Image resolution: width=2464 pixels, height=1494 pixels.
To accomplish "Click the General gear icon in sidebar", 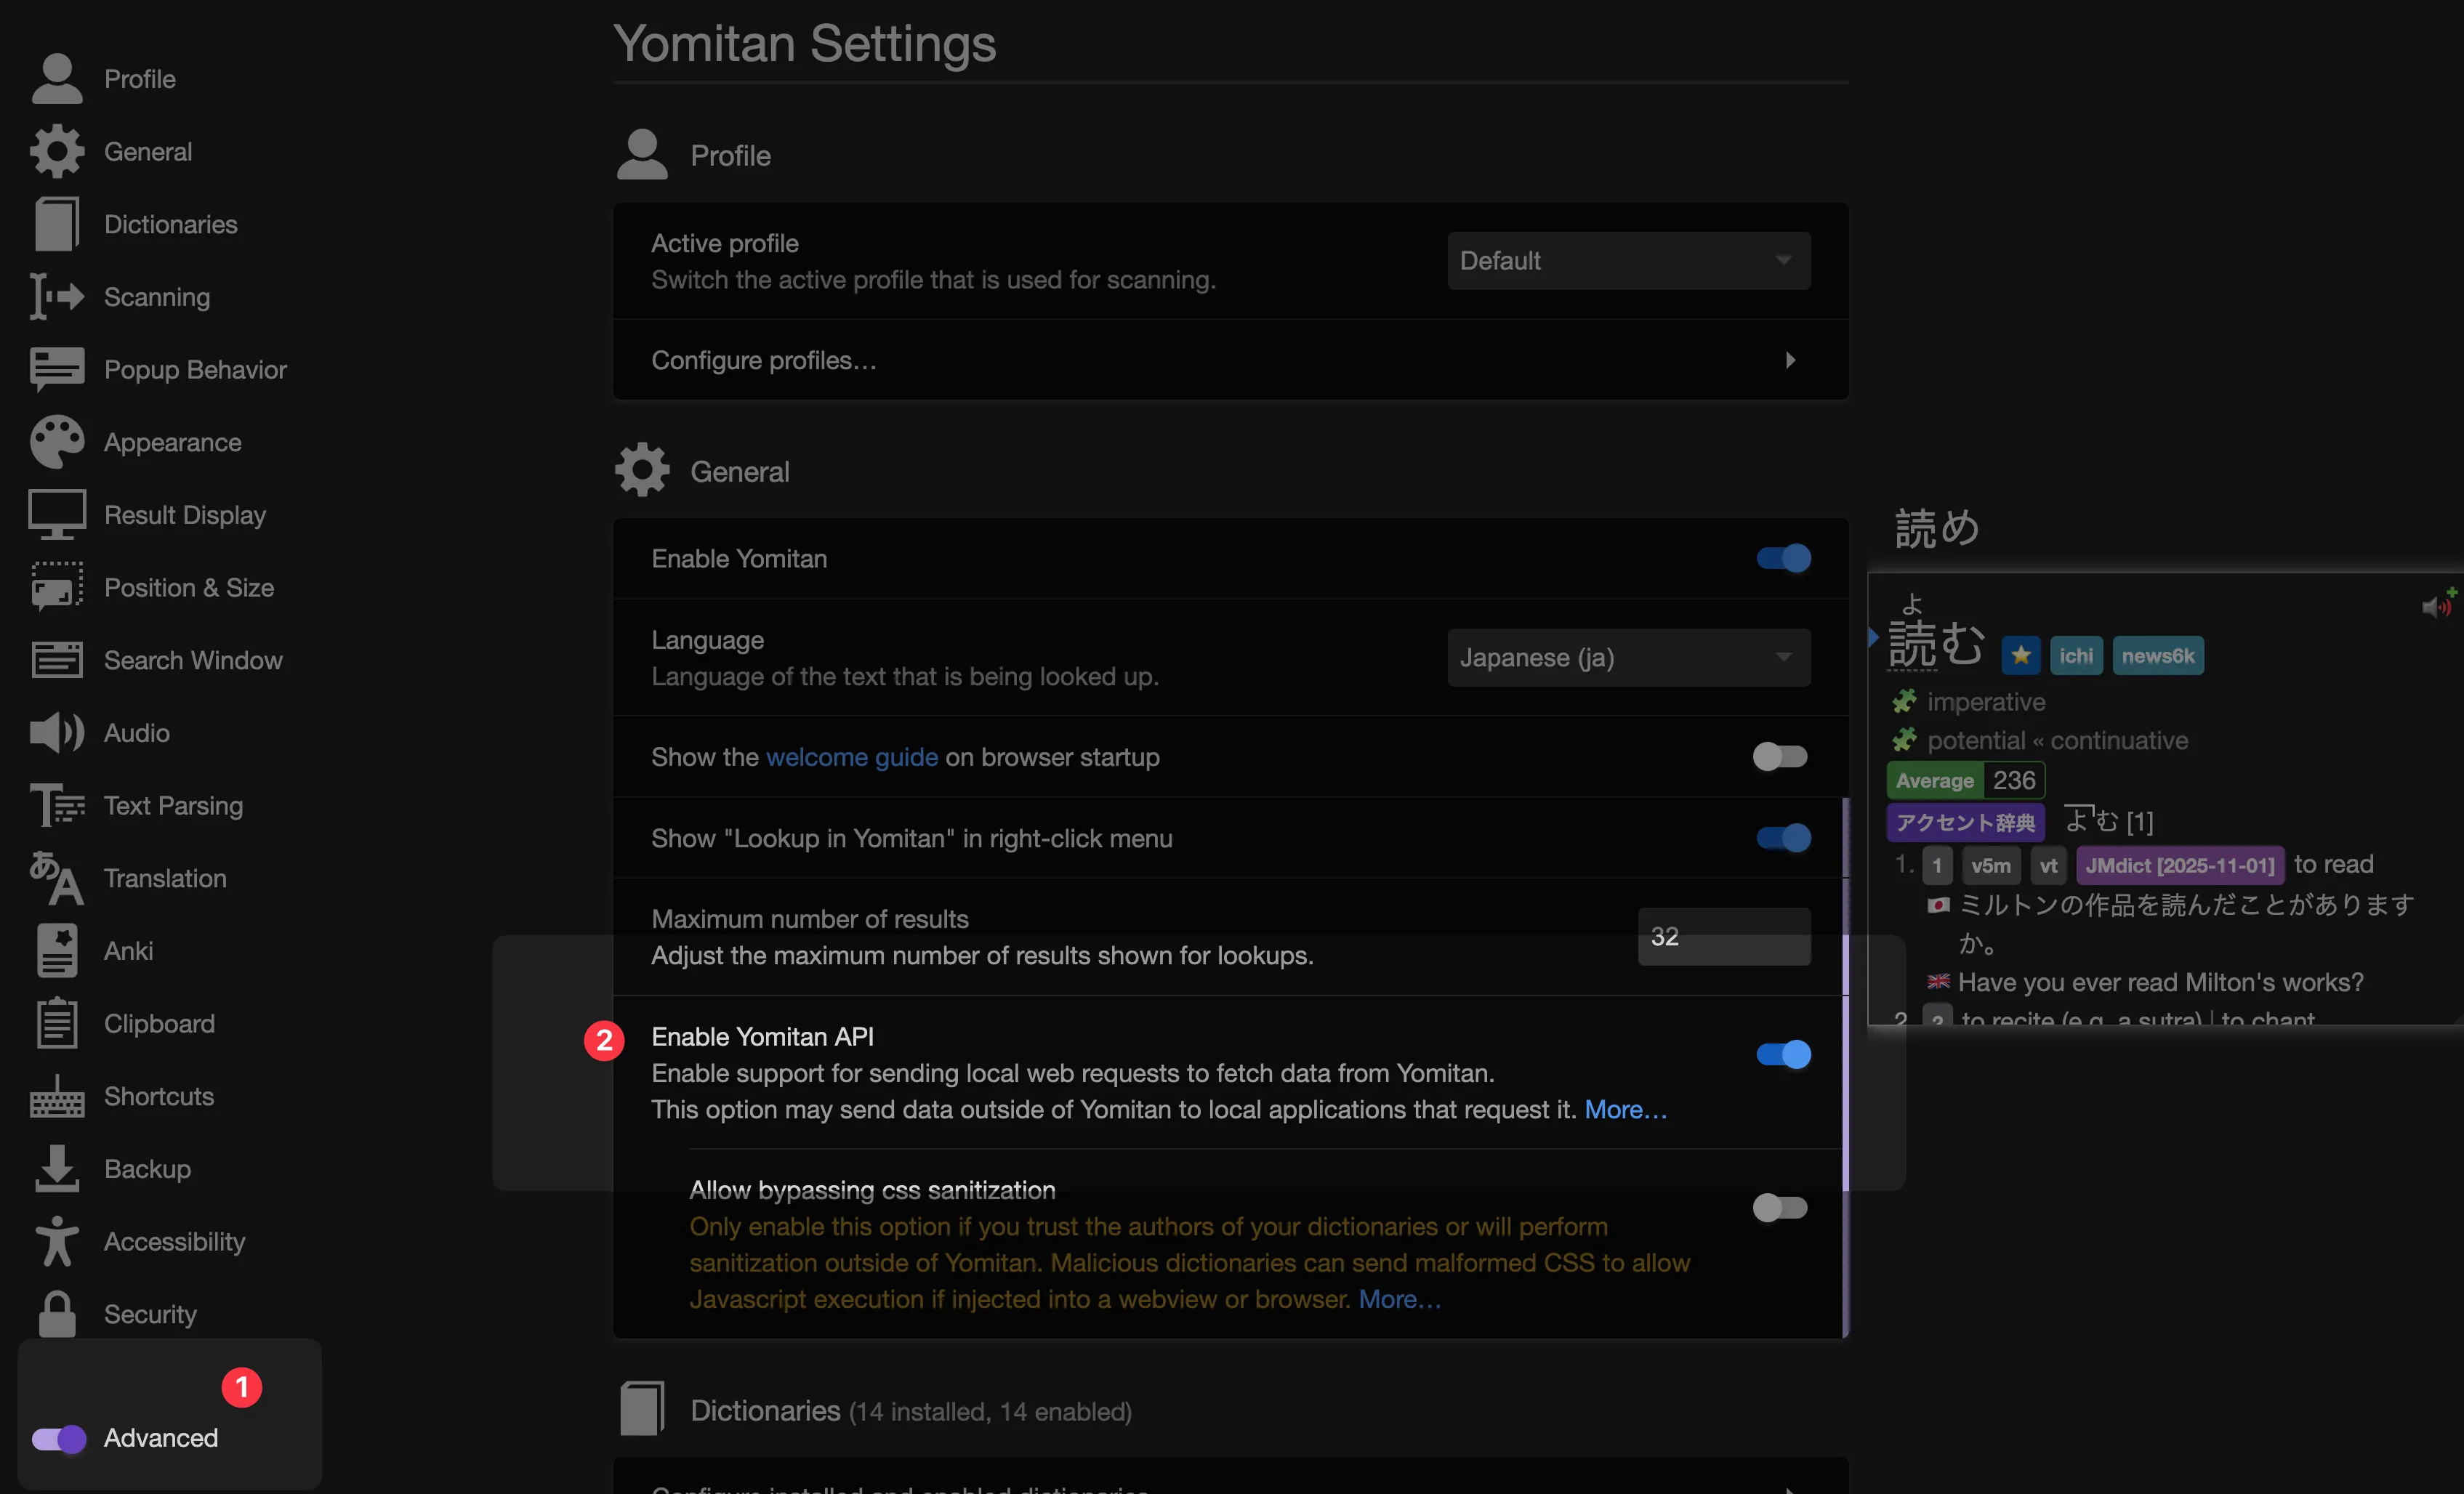I will pyautogui.click(x=57, y=151).
